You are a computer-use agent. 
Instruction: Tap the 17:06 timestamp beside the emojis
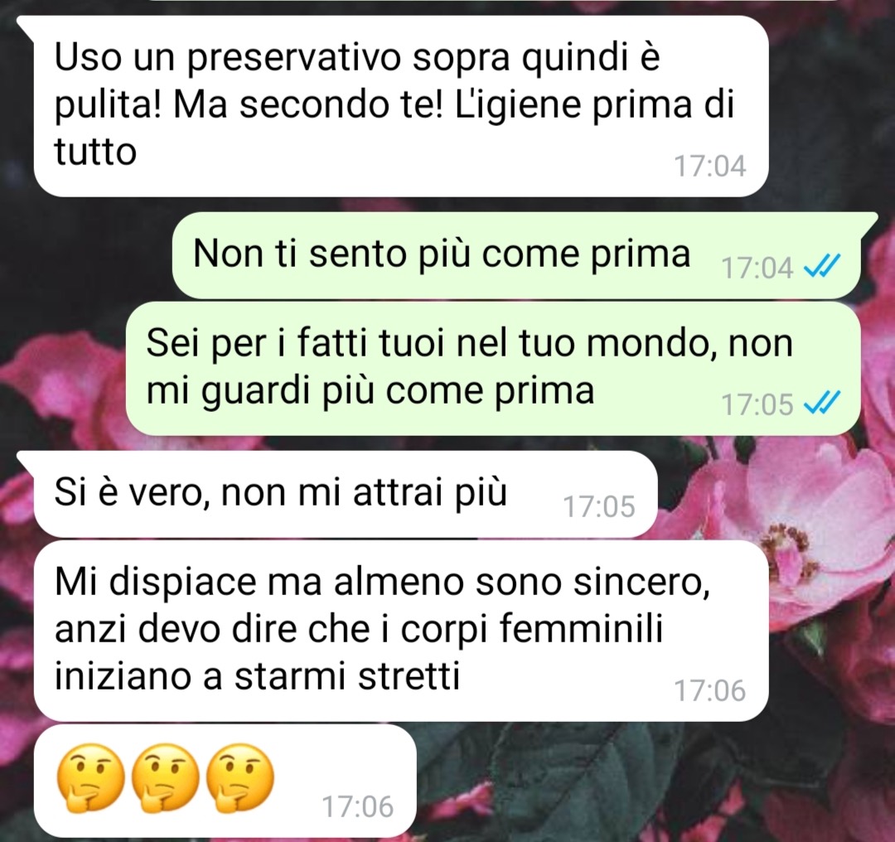[358, 806]
